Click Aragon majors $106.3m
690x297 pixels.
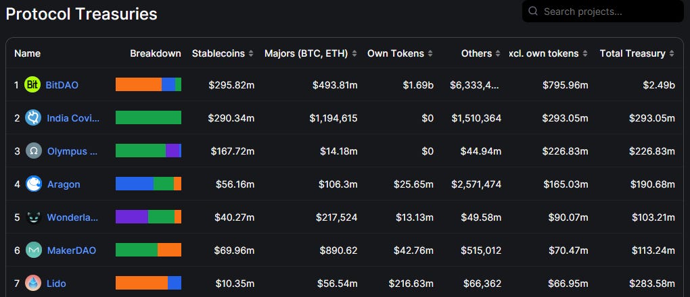[338, 184]
